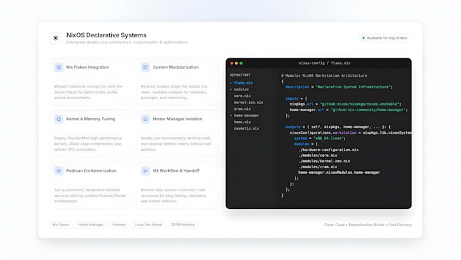This screenshot has width=461, height=260.
Task: Click the home-manager.url line in code
Action: point(349,110)
